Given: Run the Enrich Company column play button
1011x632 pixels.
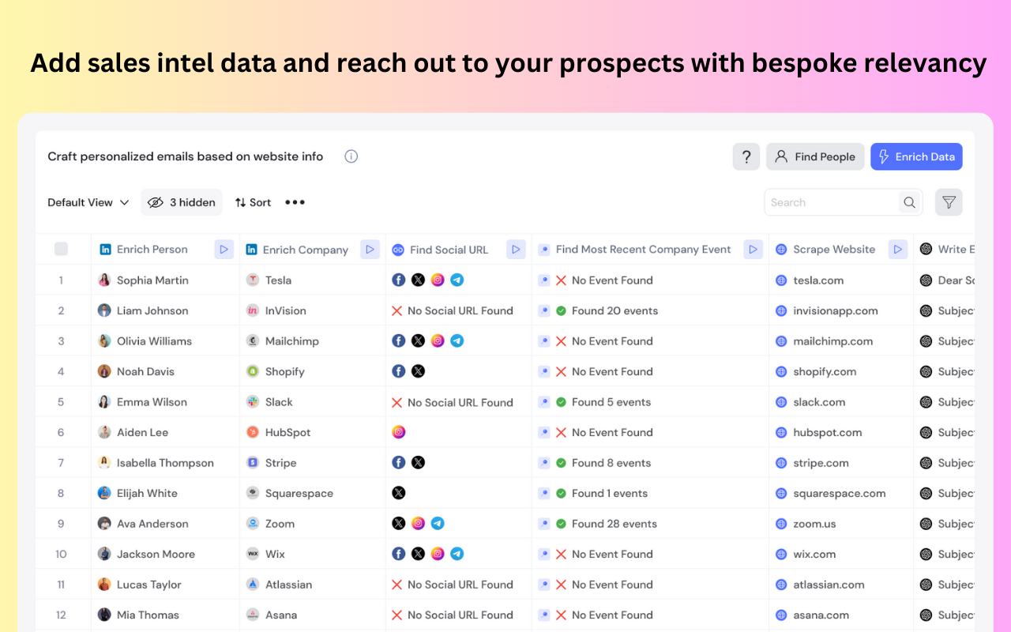Looking at the screenshot, I should point(370,249).
